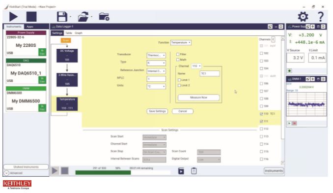333x193 pixels.
Task: Pop out the Data Logger 1 panel
Action: tap(270, 27)
